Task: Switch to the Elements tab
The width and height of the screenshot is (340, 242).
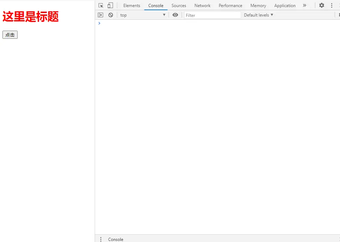Action: [x=132, y=6]
